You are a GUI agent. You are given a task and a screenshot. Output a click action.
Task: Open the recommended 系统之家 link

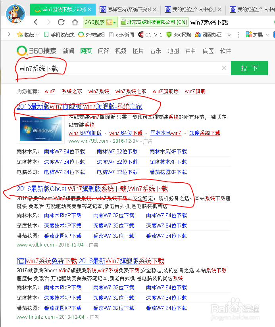[71, 91]
